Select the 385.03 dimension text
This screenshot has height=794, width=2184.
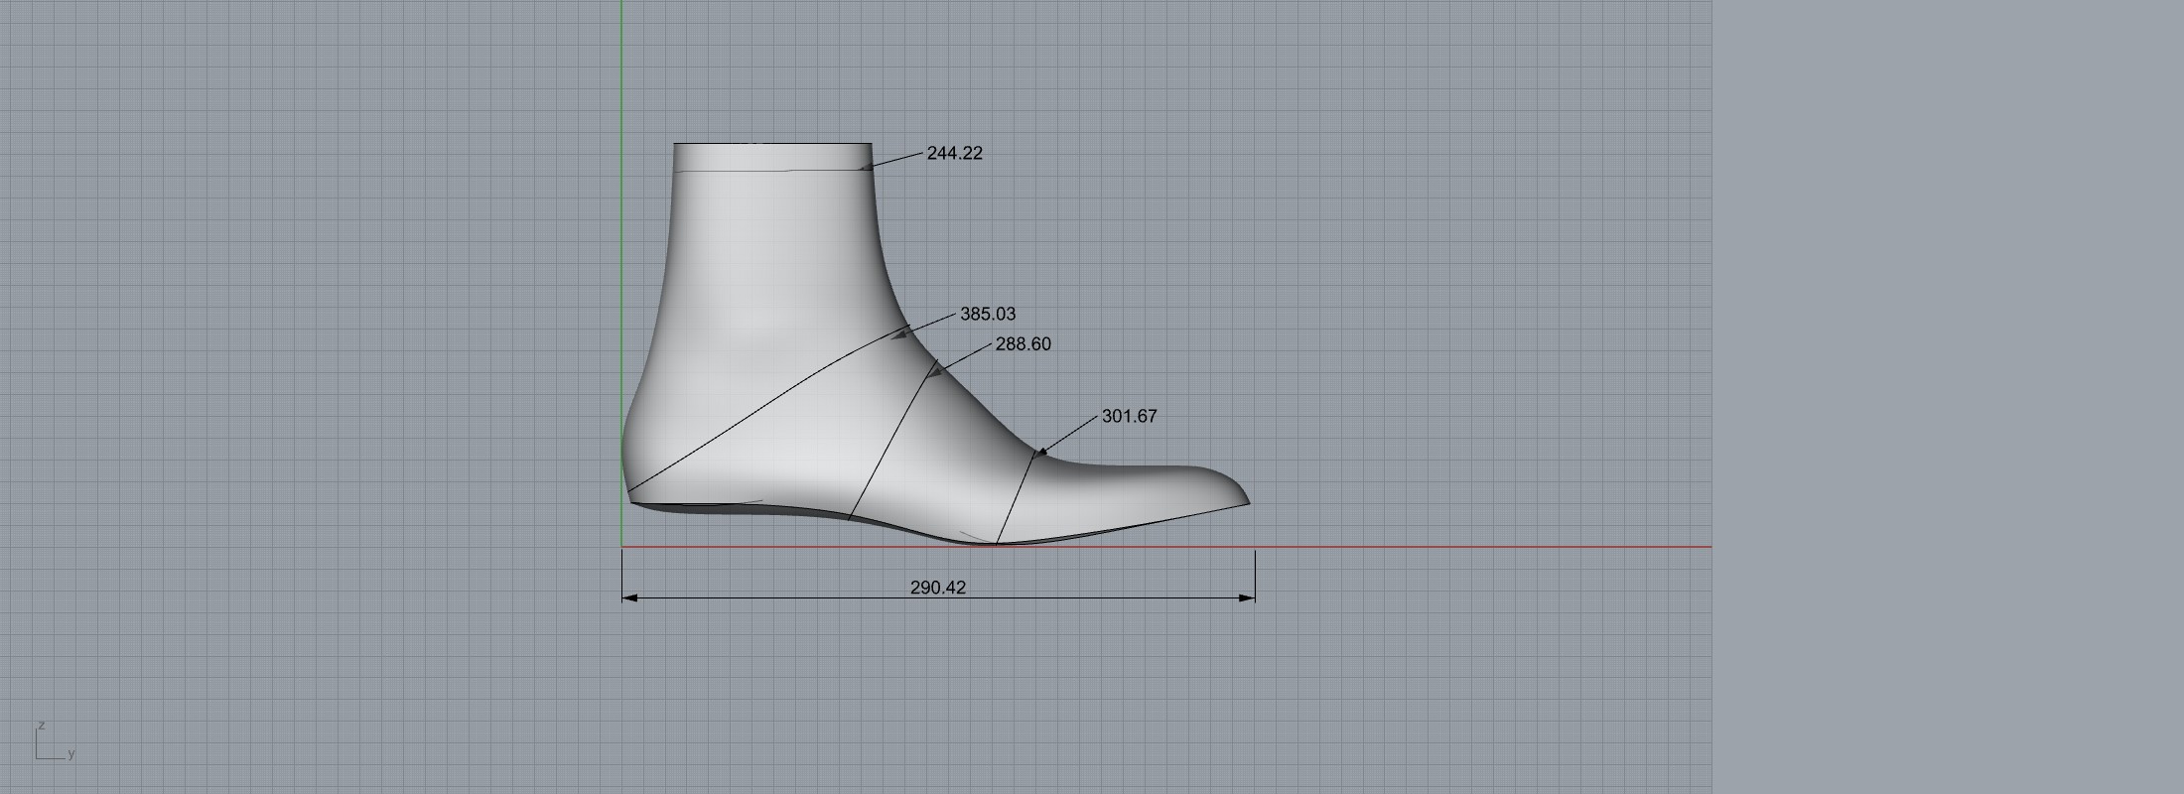988,314
